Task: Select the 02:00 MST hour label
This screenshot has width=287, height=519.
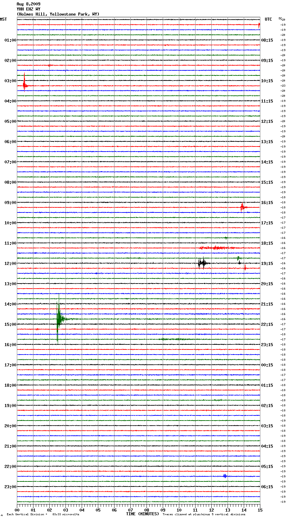Action: tap(10, 61)
